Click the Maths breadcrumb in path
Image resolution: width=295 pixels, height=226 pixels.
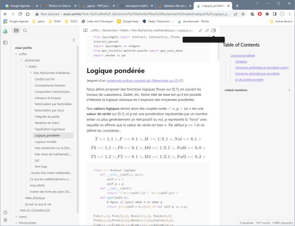tap(124, 30)
